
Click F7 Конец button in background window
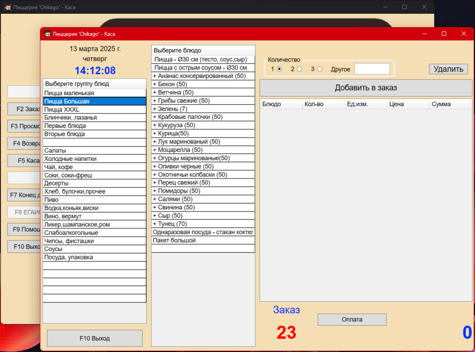point(24,195)
